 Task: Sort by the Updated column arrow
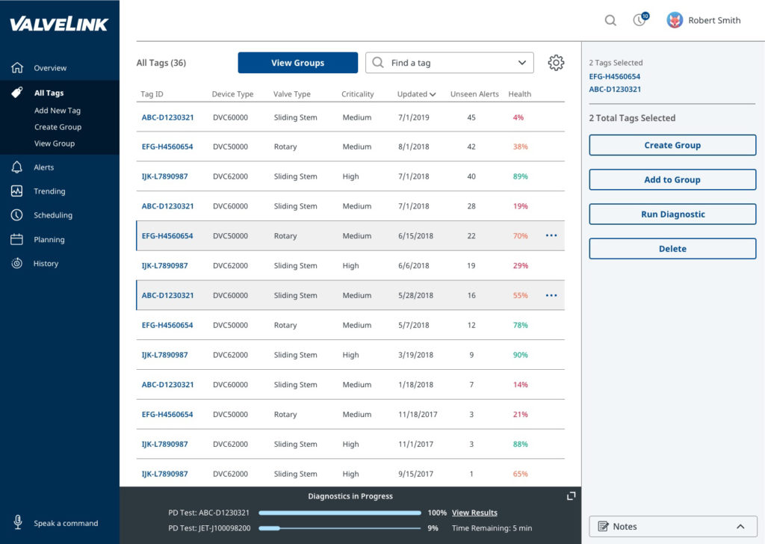click(433, 95)
